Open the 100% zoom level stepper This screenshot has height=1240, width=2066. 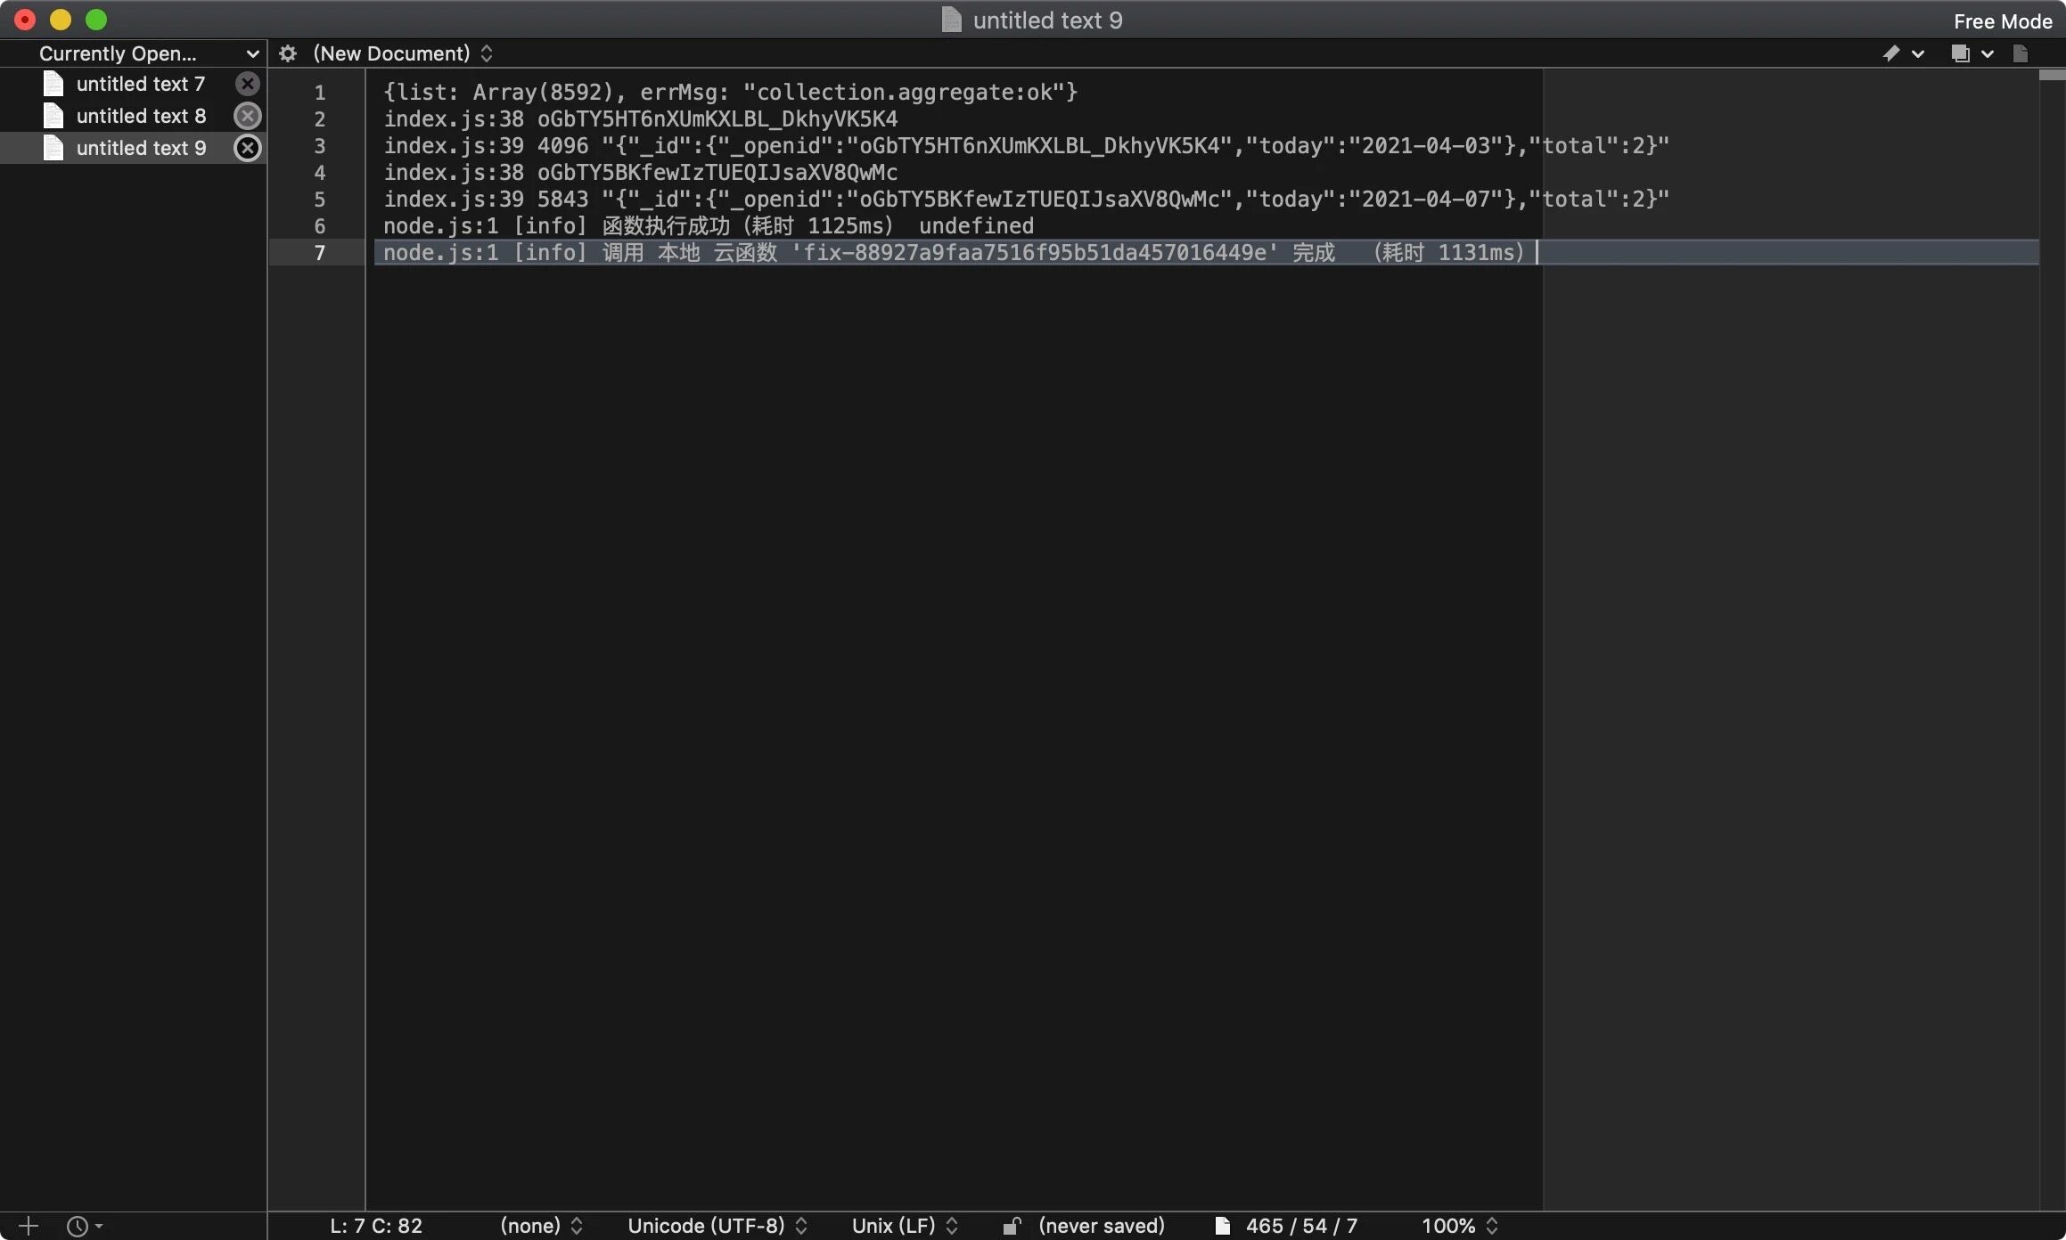1459,1226
